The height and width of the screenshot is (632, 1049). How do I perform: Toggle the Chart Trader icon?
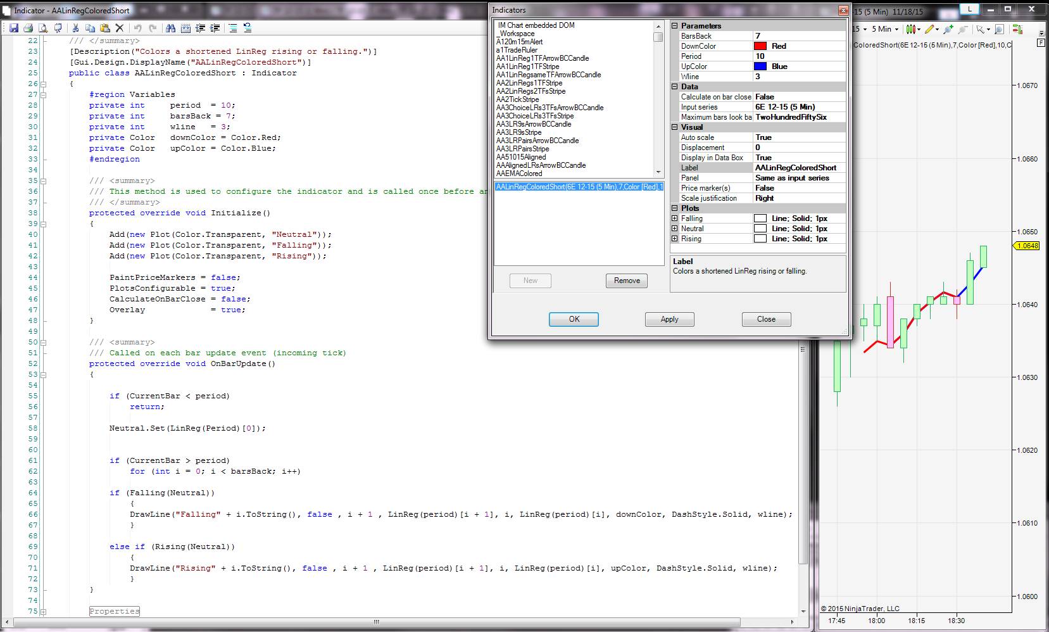click(1018, 29)
